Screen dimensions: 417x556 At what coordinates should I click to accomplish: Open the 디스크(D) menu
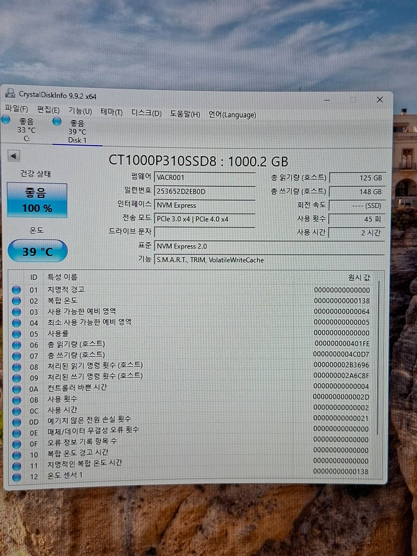point(146,113)
